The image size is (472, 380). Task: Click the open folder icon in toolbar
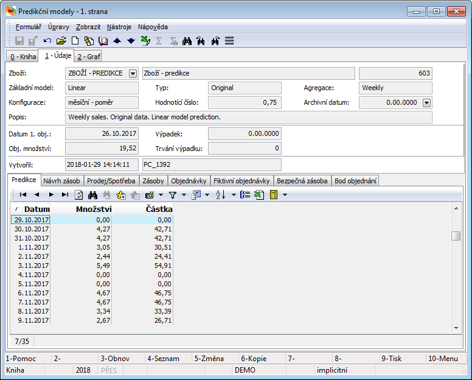tap(61, 41)
